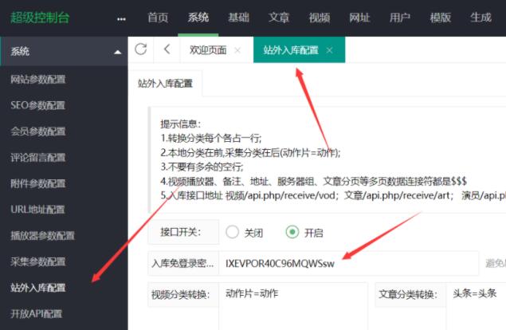Click the refresh page icon
The height and width of the screenshot is (330, 506).
[x=141, y=49]
